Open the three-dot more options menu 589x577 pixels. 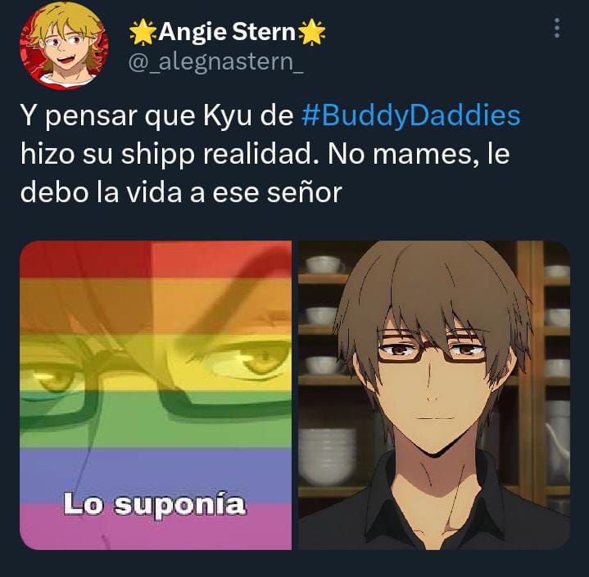click(x=557, y=28)
